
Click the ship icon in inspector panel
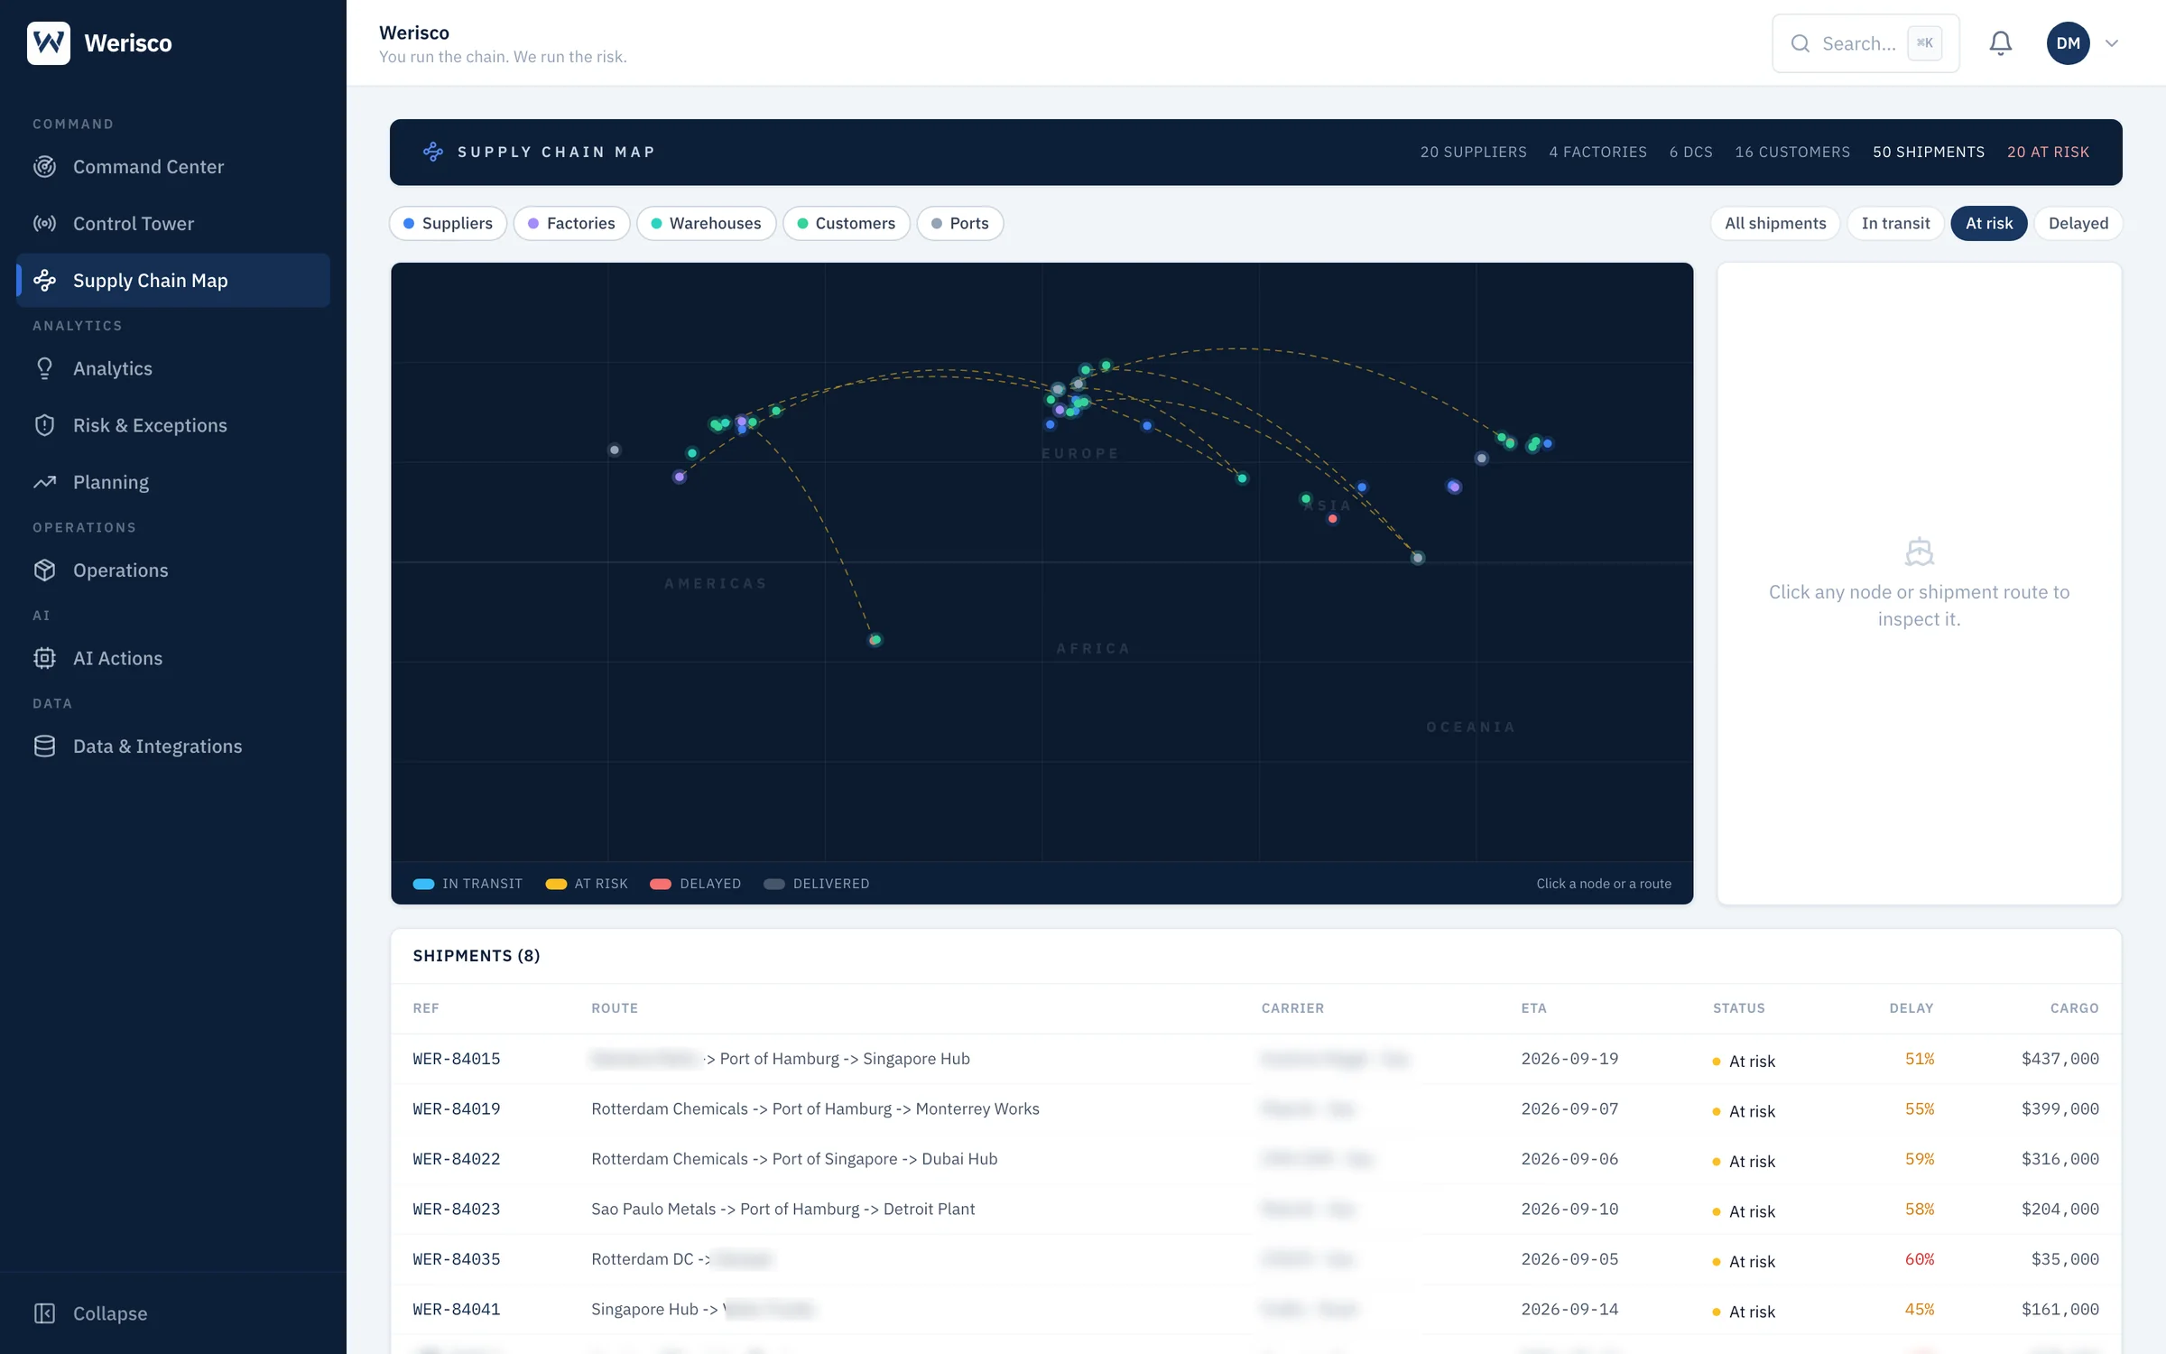coord(1919,552)
